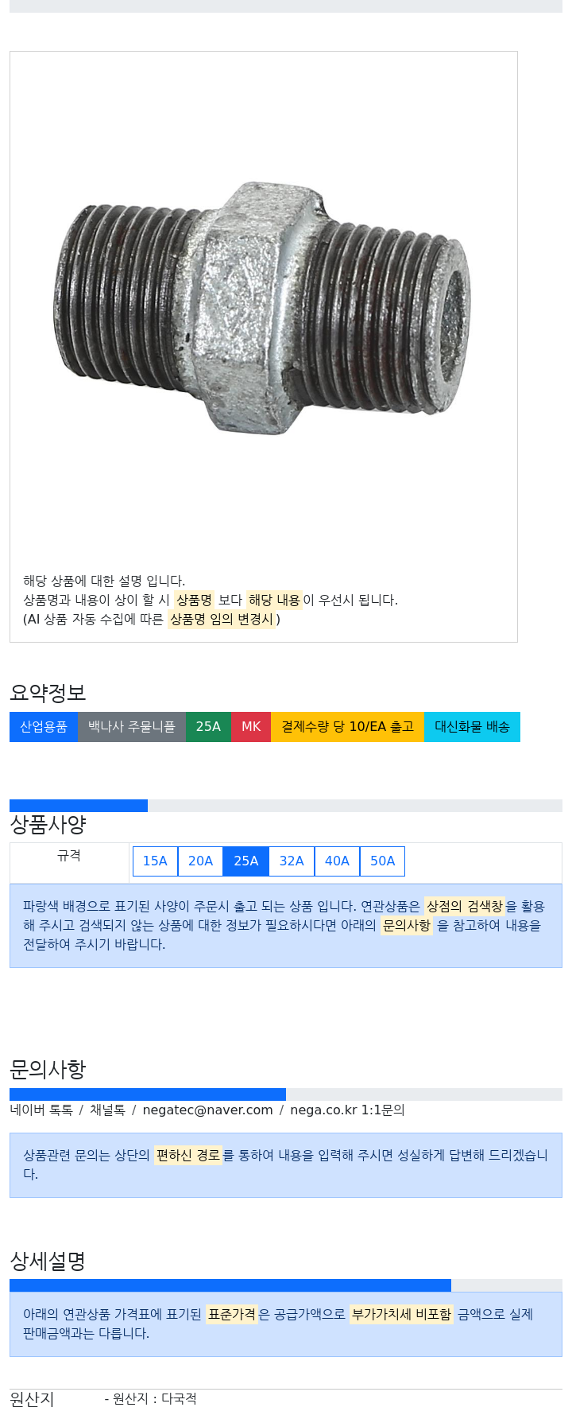Open nega.co.kr 1:1문의 link

click(x=347, y=1110)
